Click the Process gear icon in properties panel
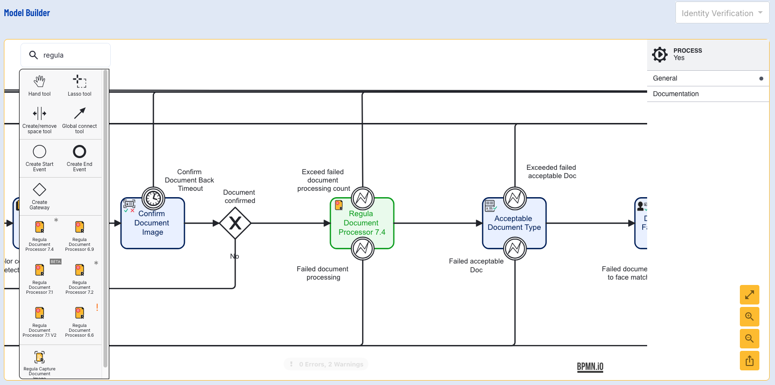775x385 pixels. [x=660, y=54]
